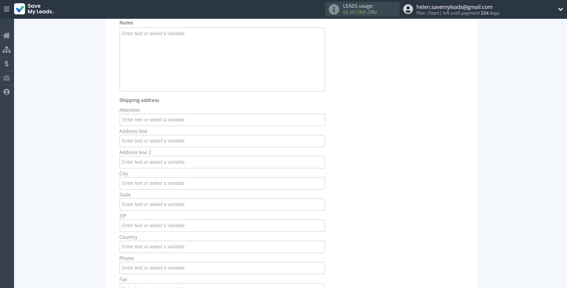
Task: Focus the ZIP input field
Action: 222,226
